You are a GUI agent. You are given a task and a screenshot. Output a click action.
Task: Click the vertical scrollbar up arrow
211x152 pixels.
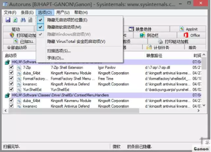point(204,55)
